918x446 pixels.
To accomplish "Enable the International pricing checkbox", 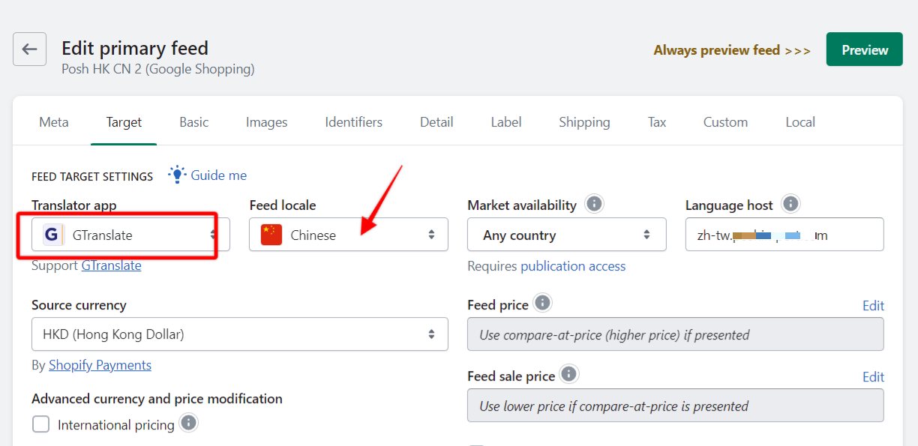I will point(41,425).
